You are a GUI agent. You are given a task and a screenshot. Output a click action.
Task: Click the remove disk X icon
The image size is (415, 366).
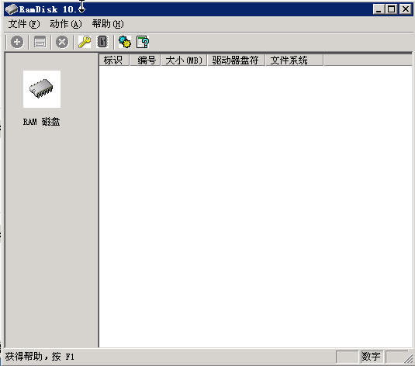coord(62,42)
